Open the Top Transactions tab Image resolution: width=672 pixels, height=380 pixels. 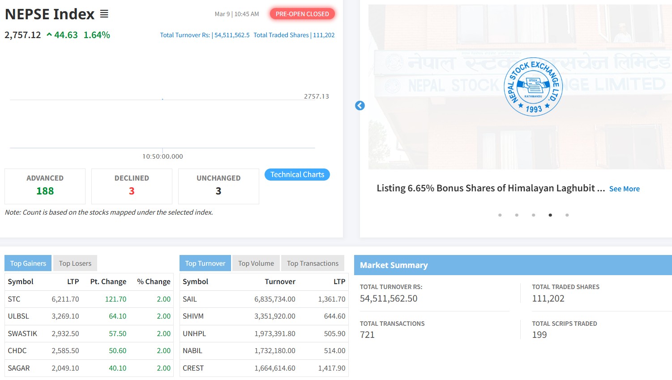(x=312, y=263)
